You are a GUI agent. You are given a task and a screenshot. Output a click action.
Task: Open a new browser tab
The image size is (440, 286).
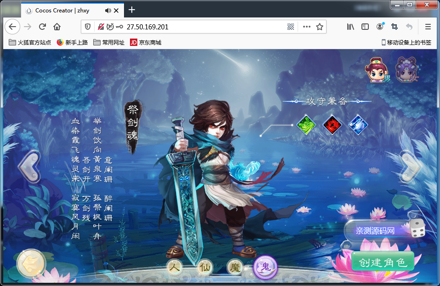[132, 10]
